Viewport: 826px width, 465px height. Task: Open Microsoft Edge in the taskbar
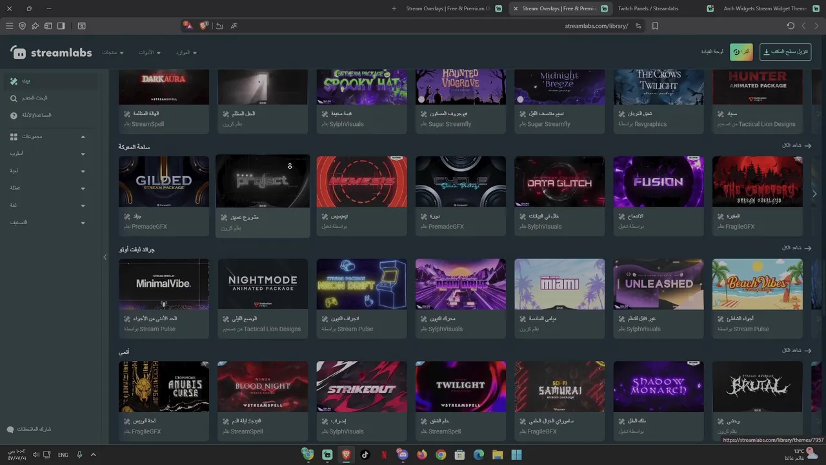click(479, 455)
